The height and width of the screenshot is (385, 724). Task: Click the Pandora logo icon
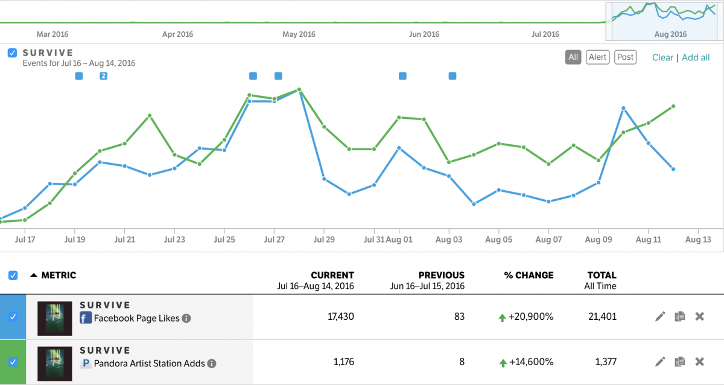(x=86, y=363)
